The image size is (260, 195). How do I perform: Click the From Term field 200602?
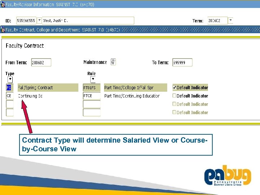(x=41, y=62)
